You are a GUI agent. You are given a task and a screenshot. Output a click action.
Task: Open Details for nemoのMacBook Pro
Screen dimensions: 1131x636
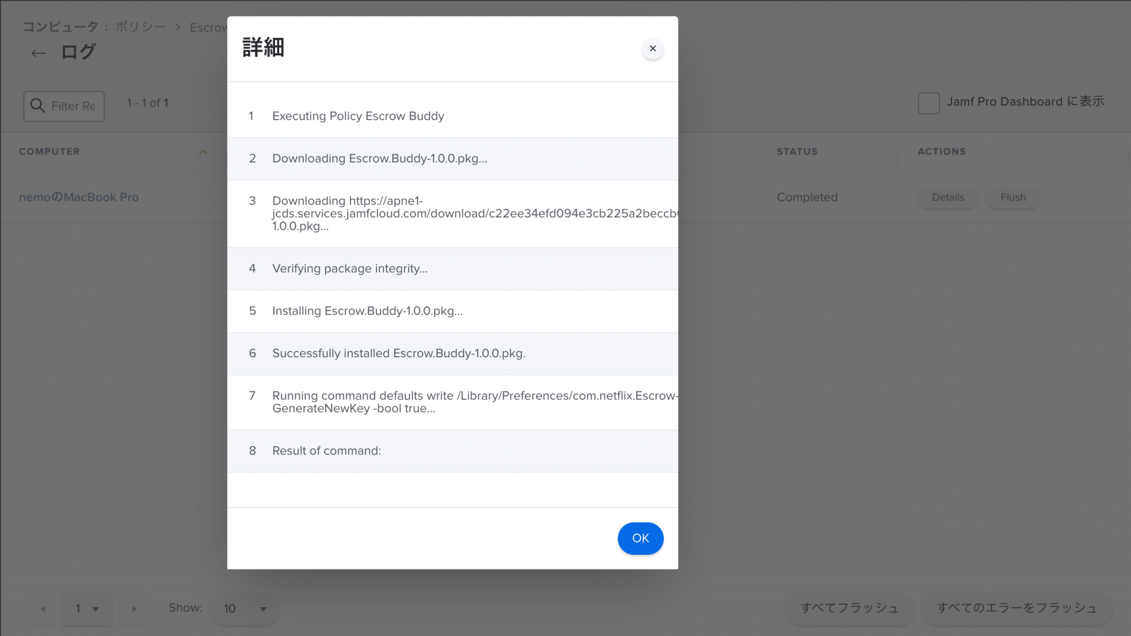tap(947, 197)
